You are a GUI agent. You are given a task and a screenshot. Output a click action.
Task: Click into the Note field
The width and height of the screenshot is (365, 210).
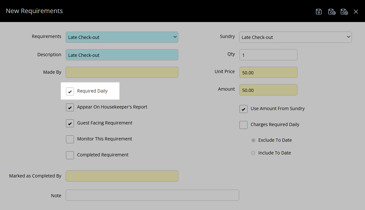coord(152,195)
